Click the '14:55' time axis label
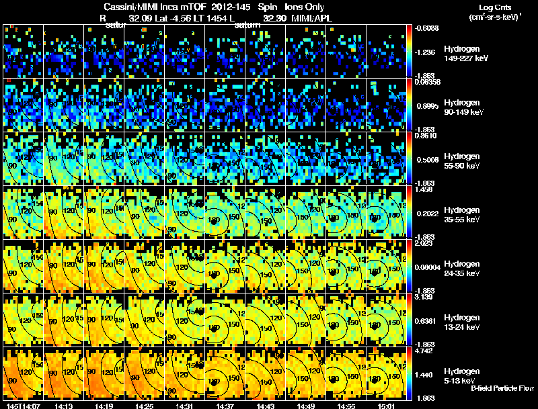The height and width of the screenshot is (409, 538). click(x=346, y=406)
